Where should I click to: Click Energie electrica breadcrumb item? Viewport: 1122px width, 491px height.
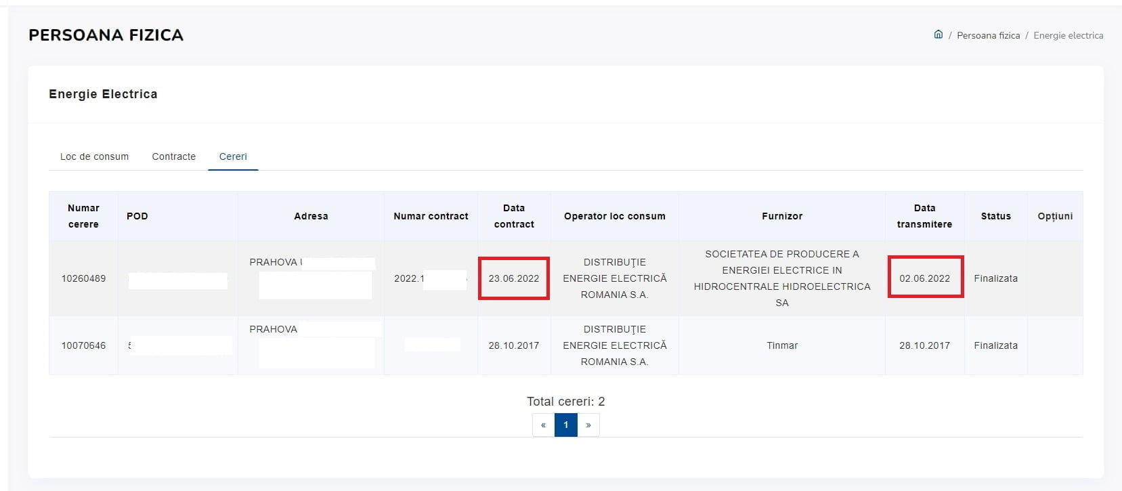click(x=1068, y=35)
